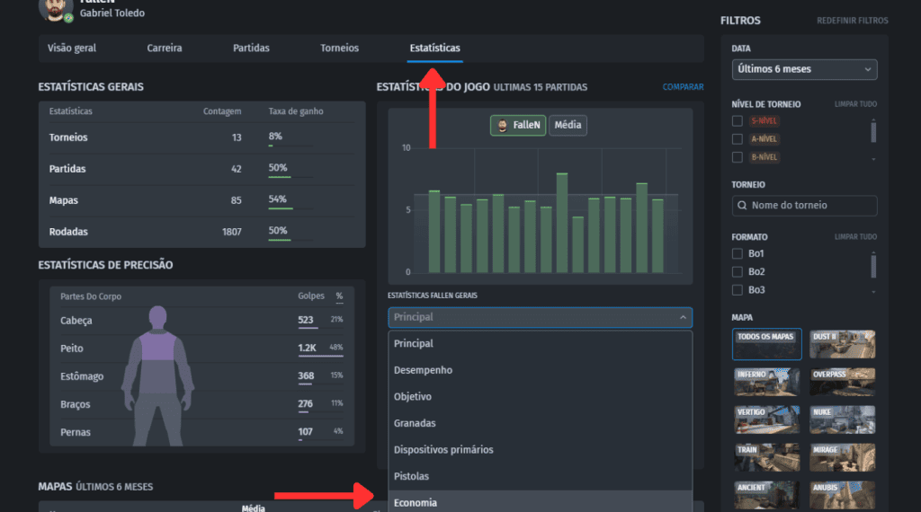Click the tournament name search field
This screenshot has height=512, width=921.
click(x=804, y=206)
